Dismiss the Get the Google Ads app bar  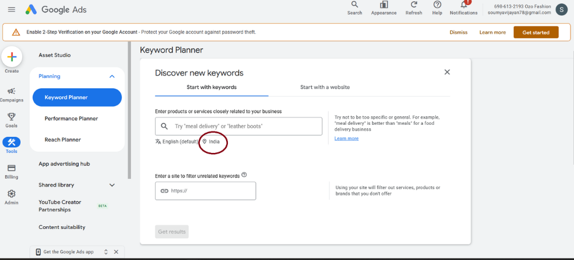coord(116,252)
